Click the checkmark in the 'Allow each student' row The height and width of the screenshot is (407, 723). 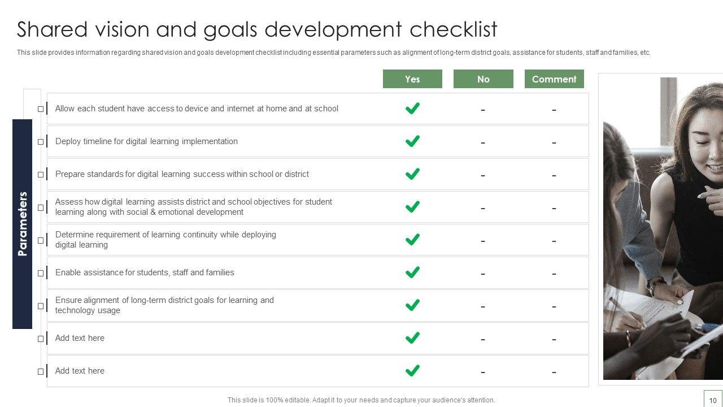click(x=412, y=108)
